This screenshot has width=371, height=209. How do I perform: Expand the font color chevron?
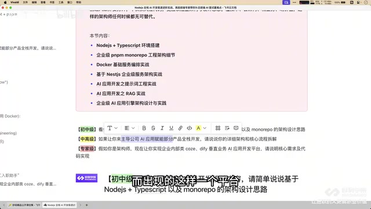pyautogui.click(x=205, y=128)
